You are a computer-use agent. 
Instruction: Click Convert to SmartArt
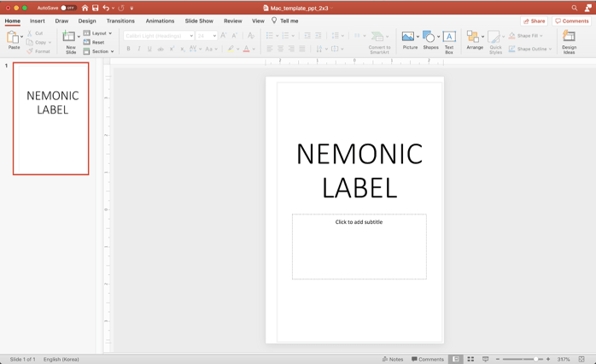379,42
